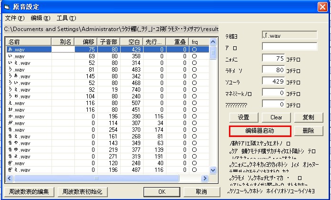Select the いえ.wav row
The height and width of the screenshot is (200, 331).
click(x=107, y=63)
